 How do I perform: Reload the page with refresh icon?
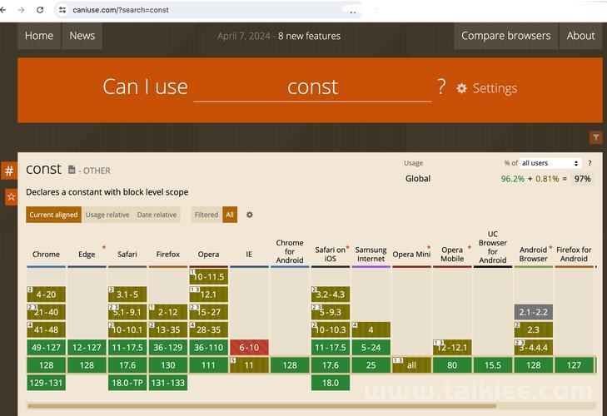(x=40, y=10)
